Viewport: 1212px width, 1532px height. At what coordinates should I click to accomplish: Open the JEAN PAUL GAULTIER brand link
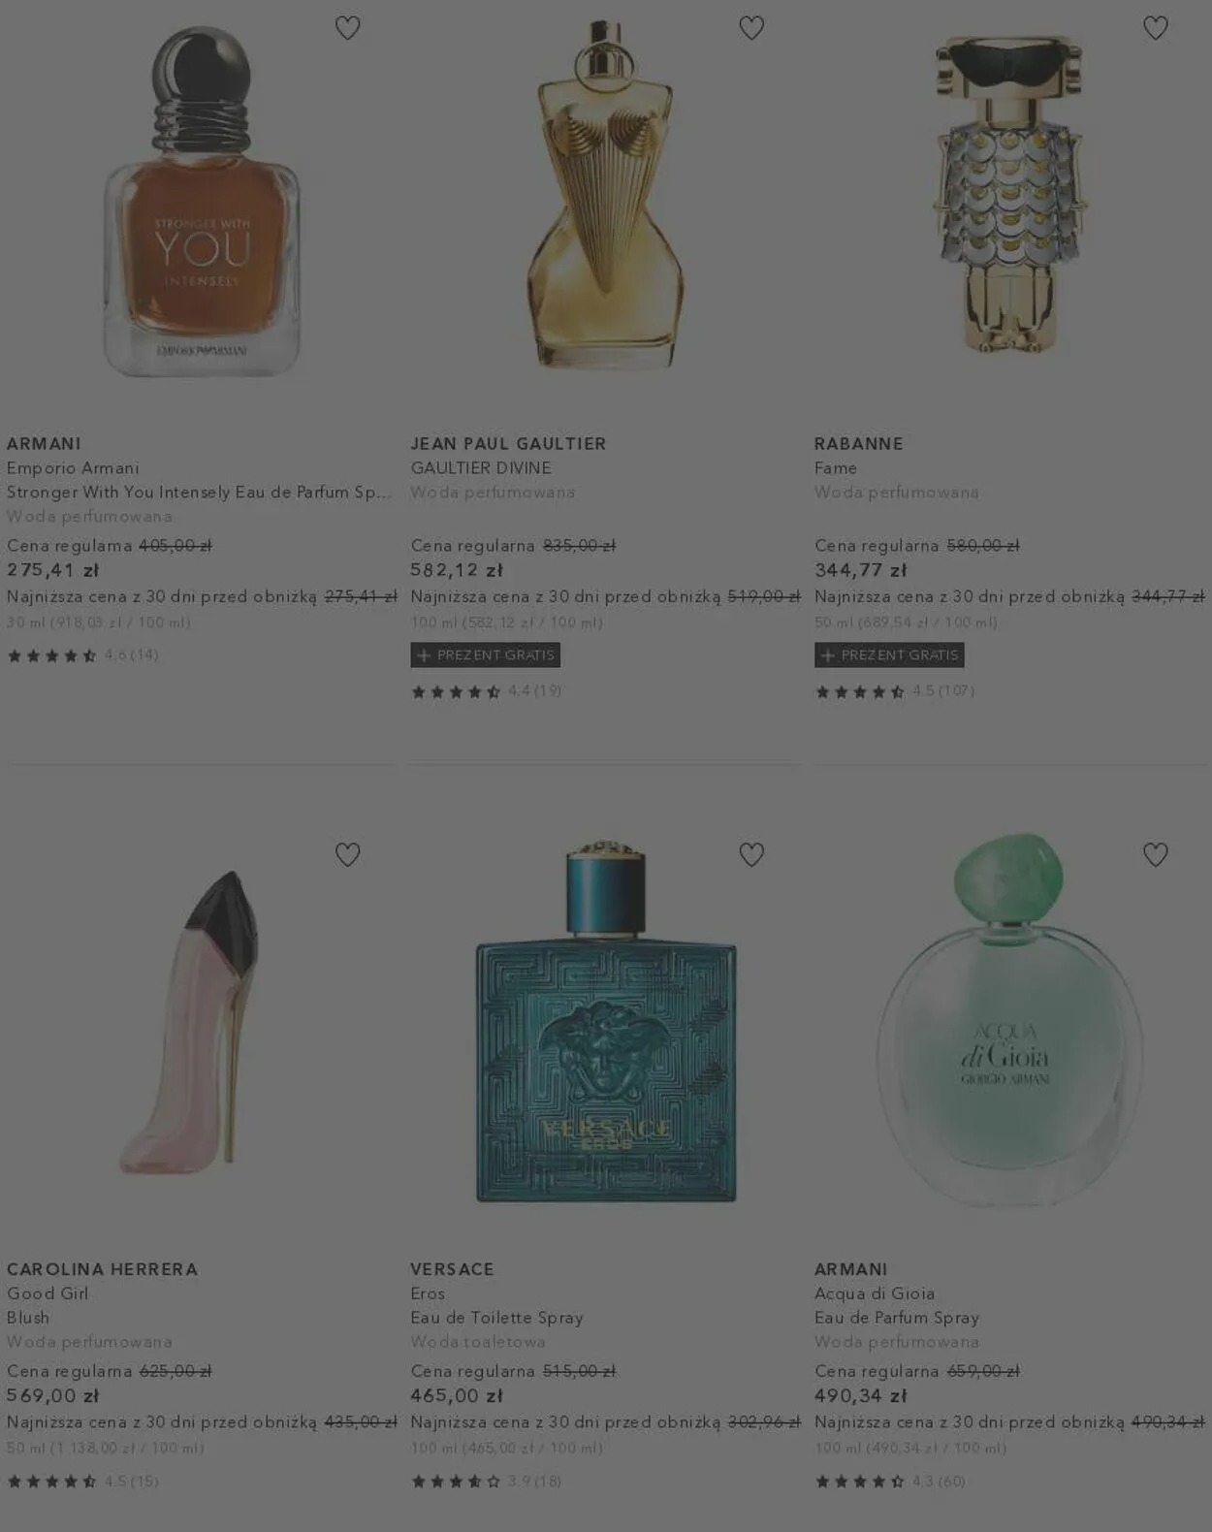pos(508,444)
